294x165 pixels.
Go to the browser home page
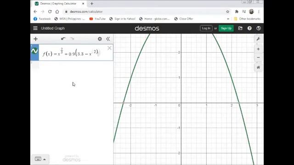(57, 11)
